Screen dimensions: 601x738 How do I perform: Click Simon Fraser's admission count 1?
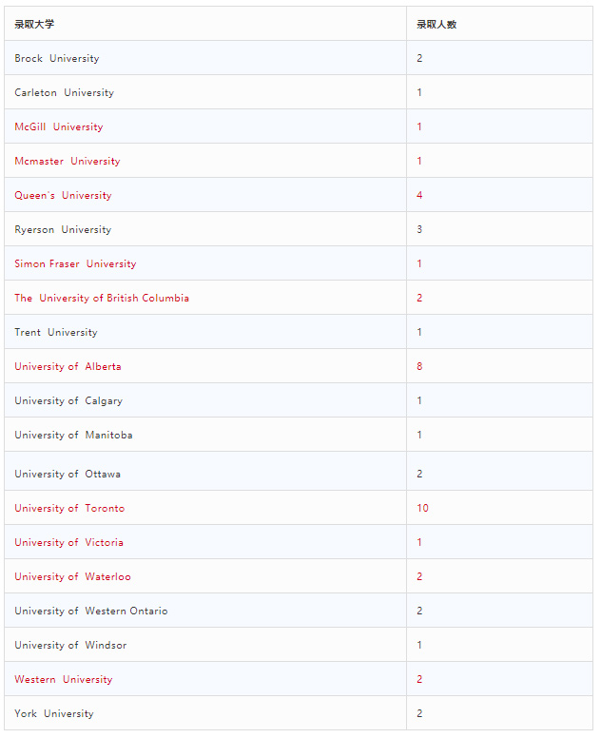[419, 263]
